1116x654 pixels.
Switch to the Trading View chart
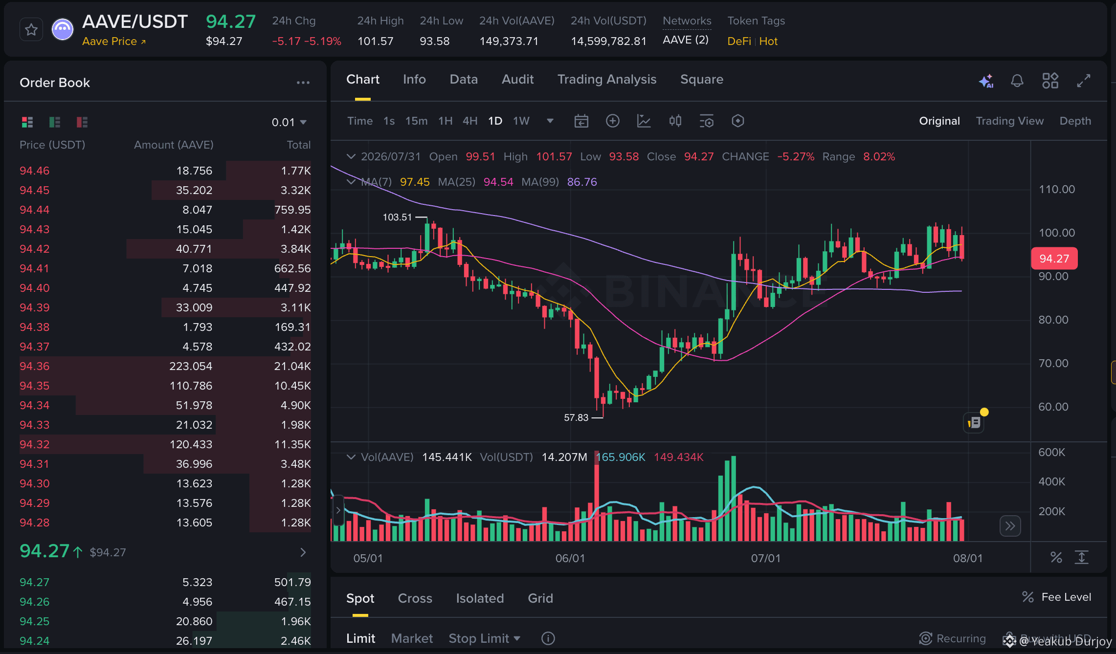[1009, 121]
